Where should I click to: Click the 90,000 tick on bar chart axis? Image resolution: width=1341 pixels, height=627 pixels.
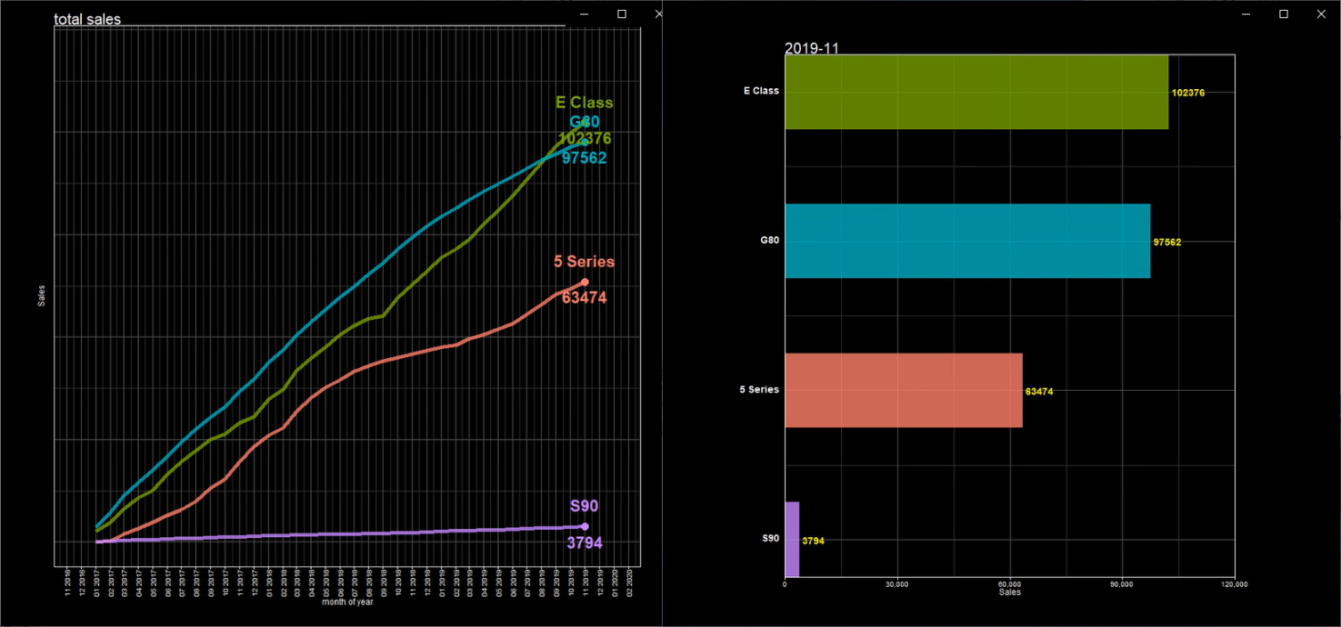coord(1122,584)
